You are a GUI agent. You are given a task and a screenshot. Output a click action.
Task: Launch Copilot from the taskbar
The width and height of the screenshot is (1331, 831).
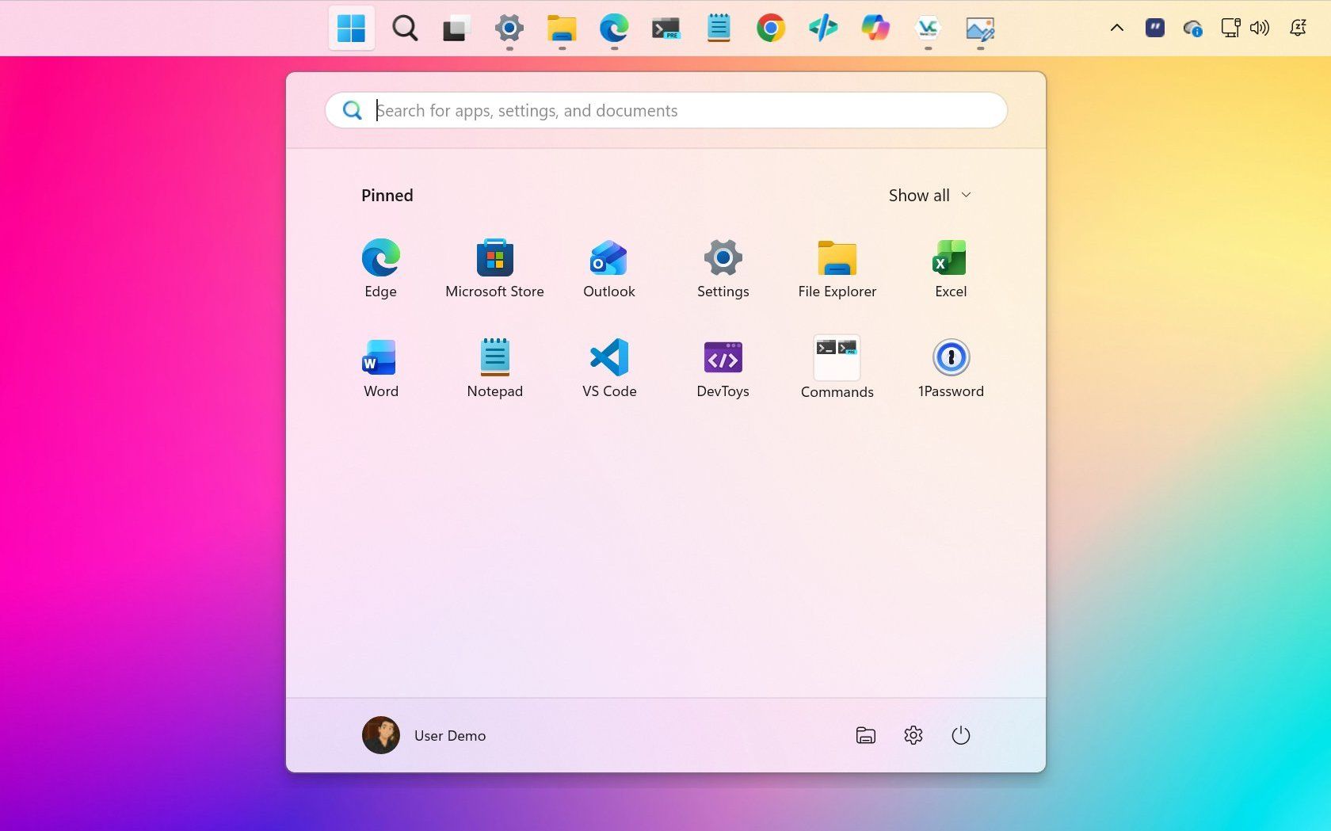875,29
